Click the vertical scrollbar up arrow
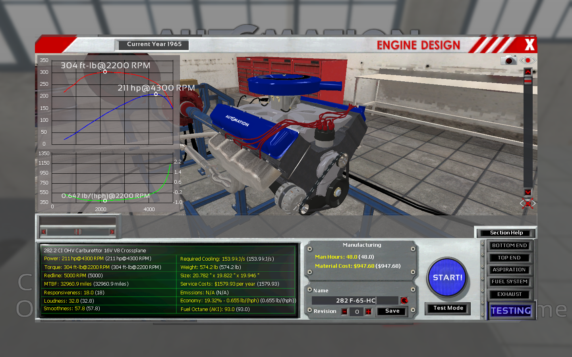Image resolution: width=572 pixels, height=357 pixels. pyautogui.click(x=528, y=72)
